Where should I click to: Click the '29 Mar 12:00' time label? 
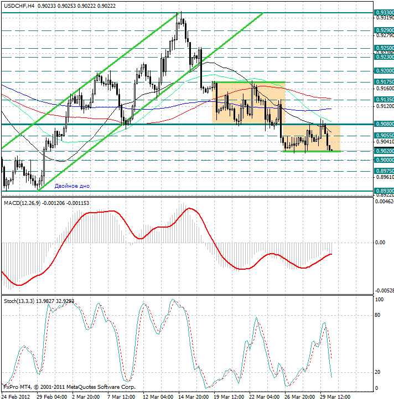tap(335, 397)
